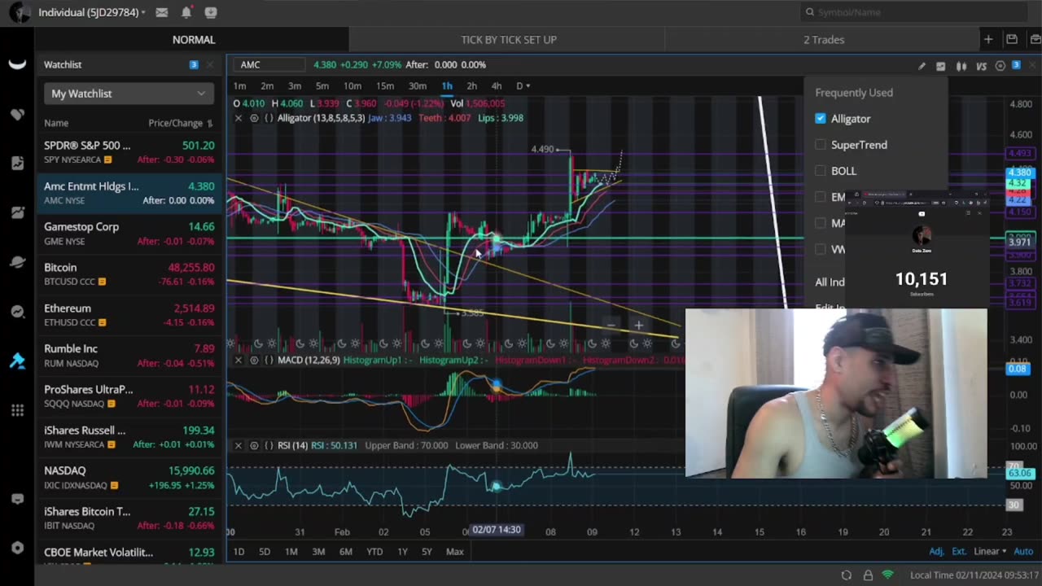Image resolution: width=1042 pixels, height=586 pixels.
Task: Toggle Auto scale
Action: tap(1022, 551)
